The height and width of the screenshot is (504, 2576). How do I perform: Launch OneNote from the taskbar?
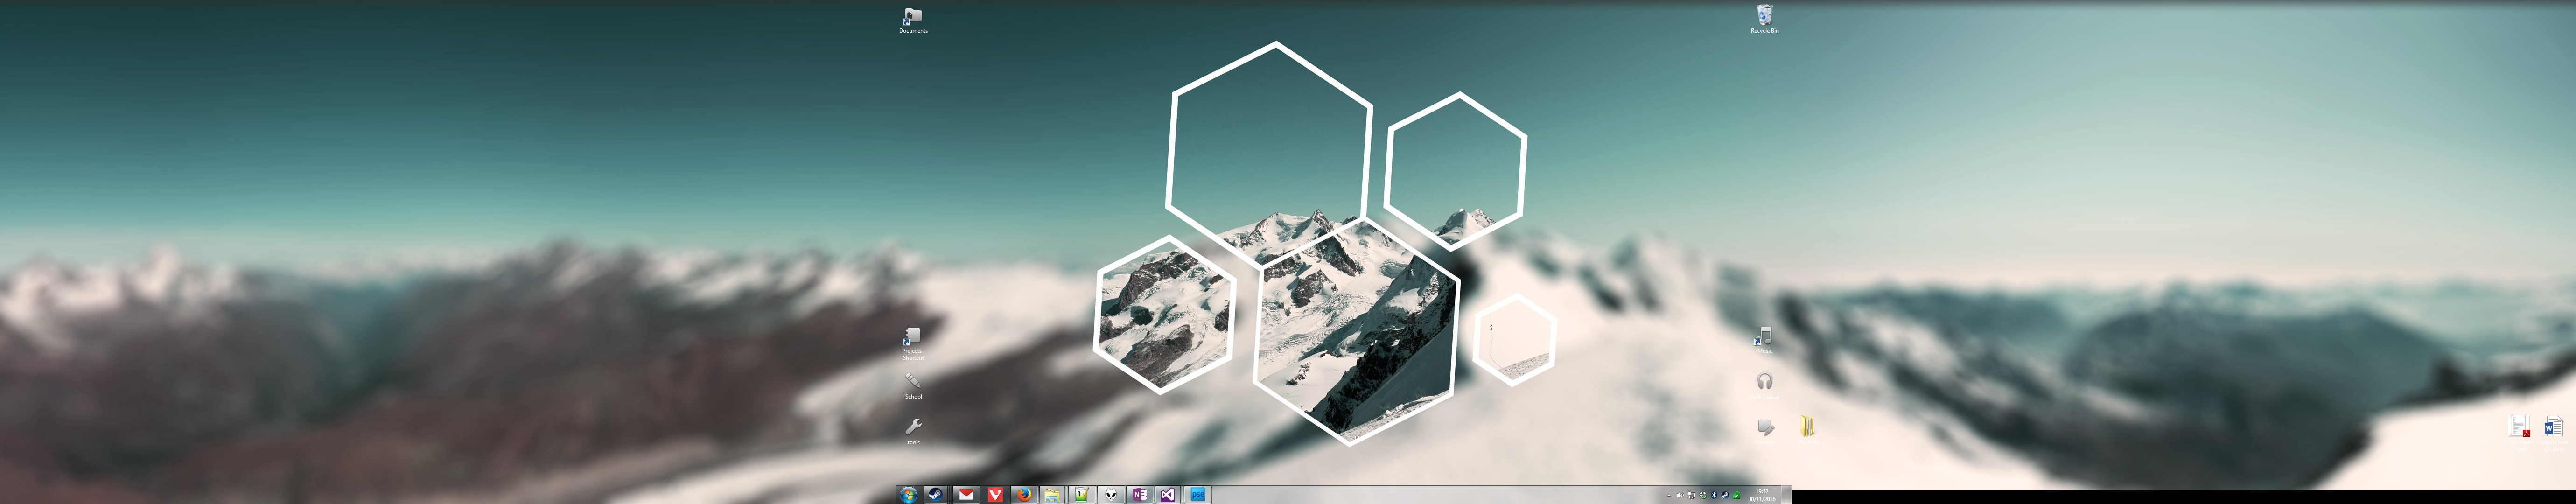click(1139, 495)
